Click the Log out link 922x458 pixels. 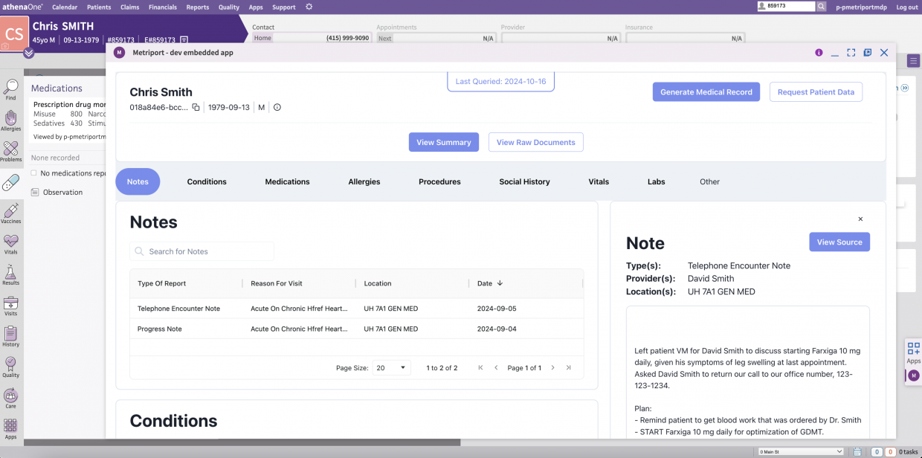point(907,7)
